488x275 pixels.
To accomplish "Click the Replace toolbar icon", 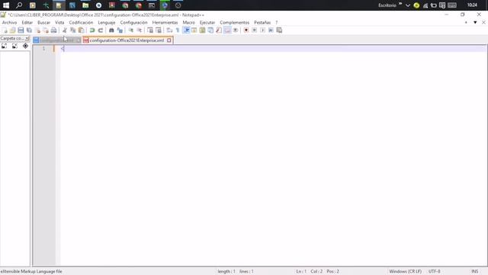I will coord(120,31).
